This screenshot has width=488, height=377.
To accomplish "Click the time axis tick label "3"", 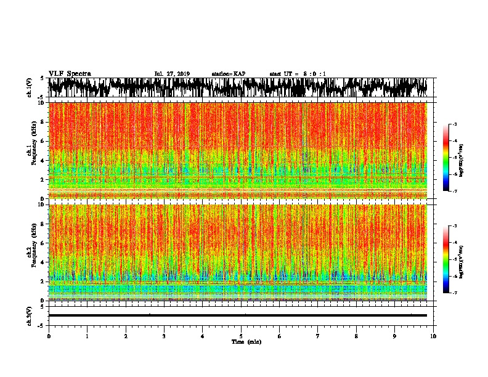I will pos(164,336).
